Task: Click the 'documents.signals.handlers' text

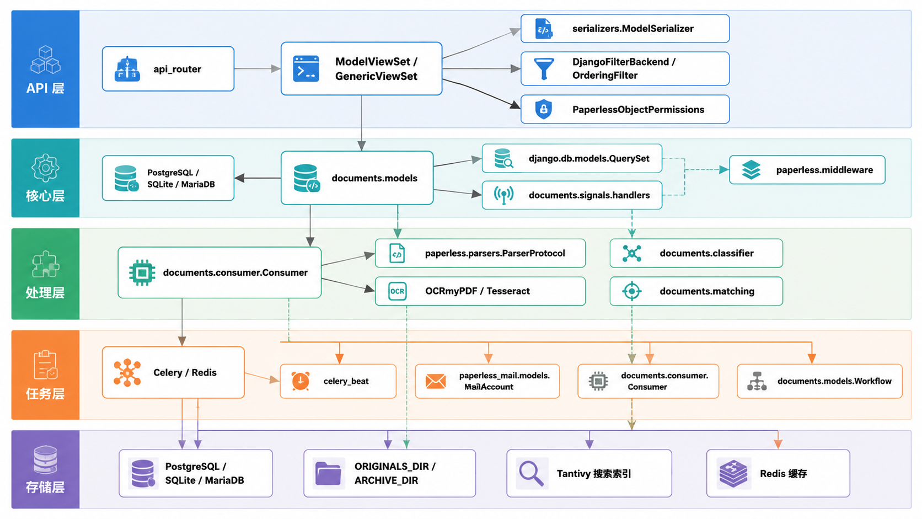Action: (589, 195)
